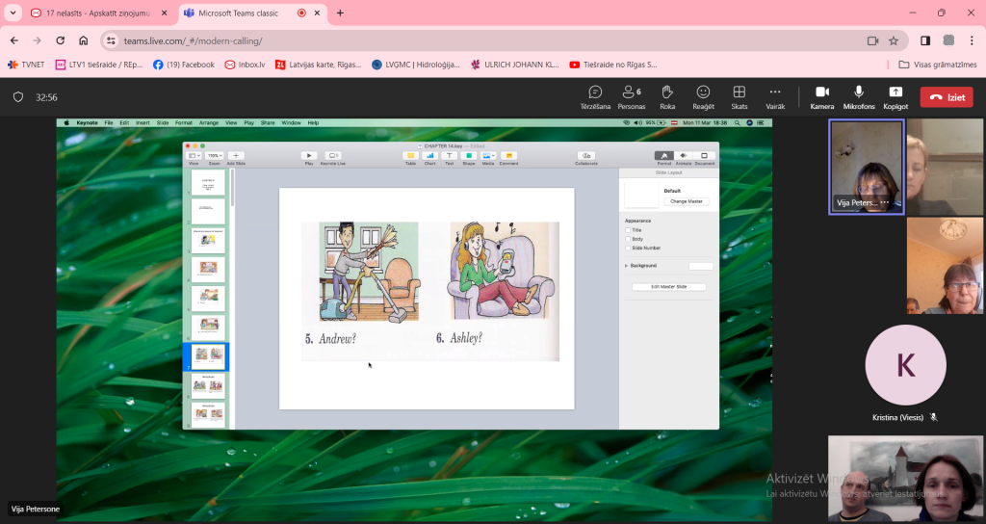The height and width of the screenshot is (524, 986).
Task: Open the Arrange menu in the Keynote menu bar
Action: point(209,123)
